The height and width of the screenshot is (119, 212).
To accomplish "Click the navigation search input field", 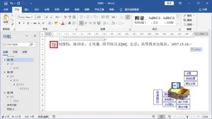I will (x=16, y=45).
